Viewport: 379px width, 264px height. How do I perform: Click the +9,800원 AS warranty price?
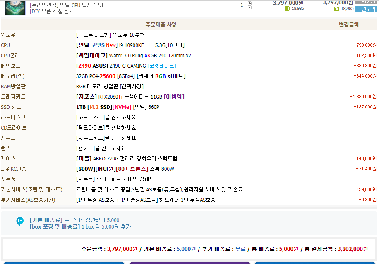[x=367, y=200]
